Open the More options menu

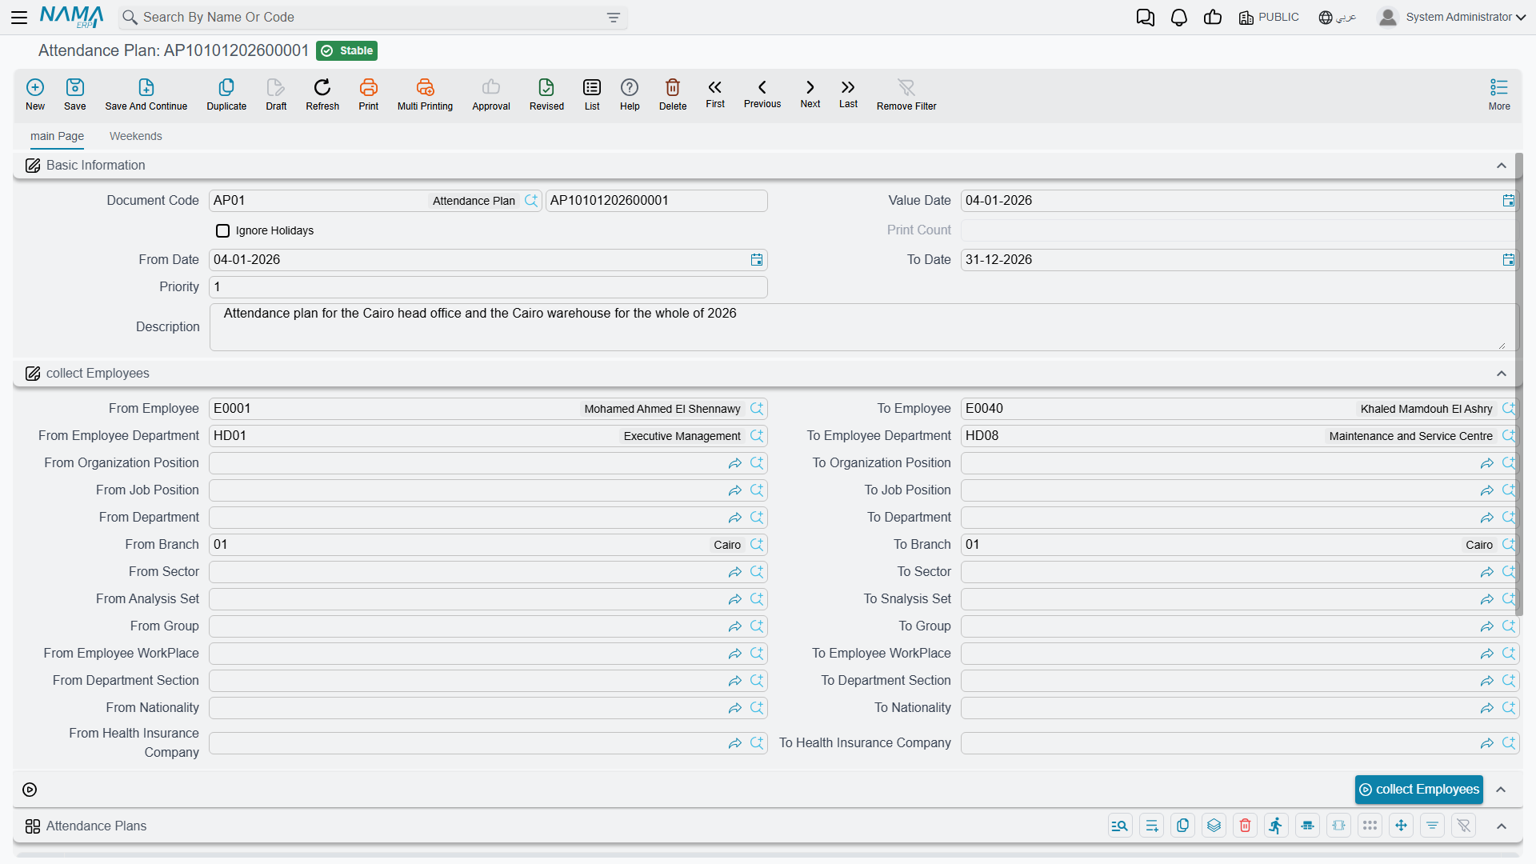(1499, 94)
